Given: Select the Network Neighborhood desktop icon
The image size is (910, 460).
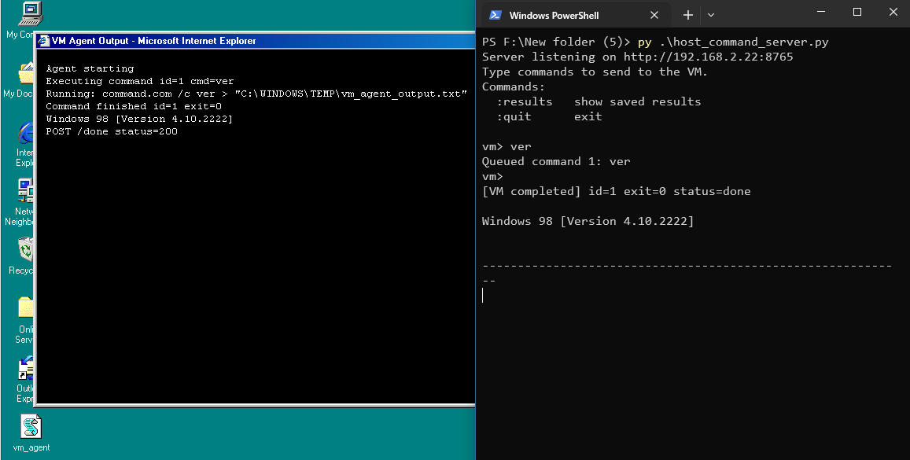Looking at the screenshot, I should pos(26,191).
